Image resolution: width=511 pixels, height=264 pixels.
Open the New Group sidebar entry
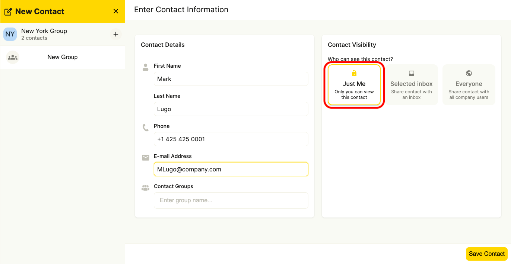click(x=62, y=57)
